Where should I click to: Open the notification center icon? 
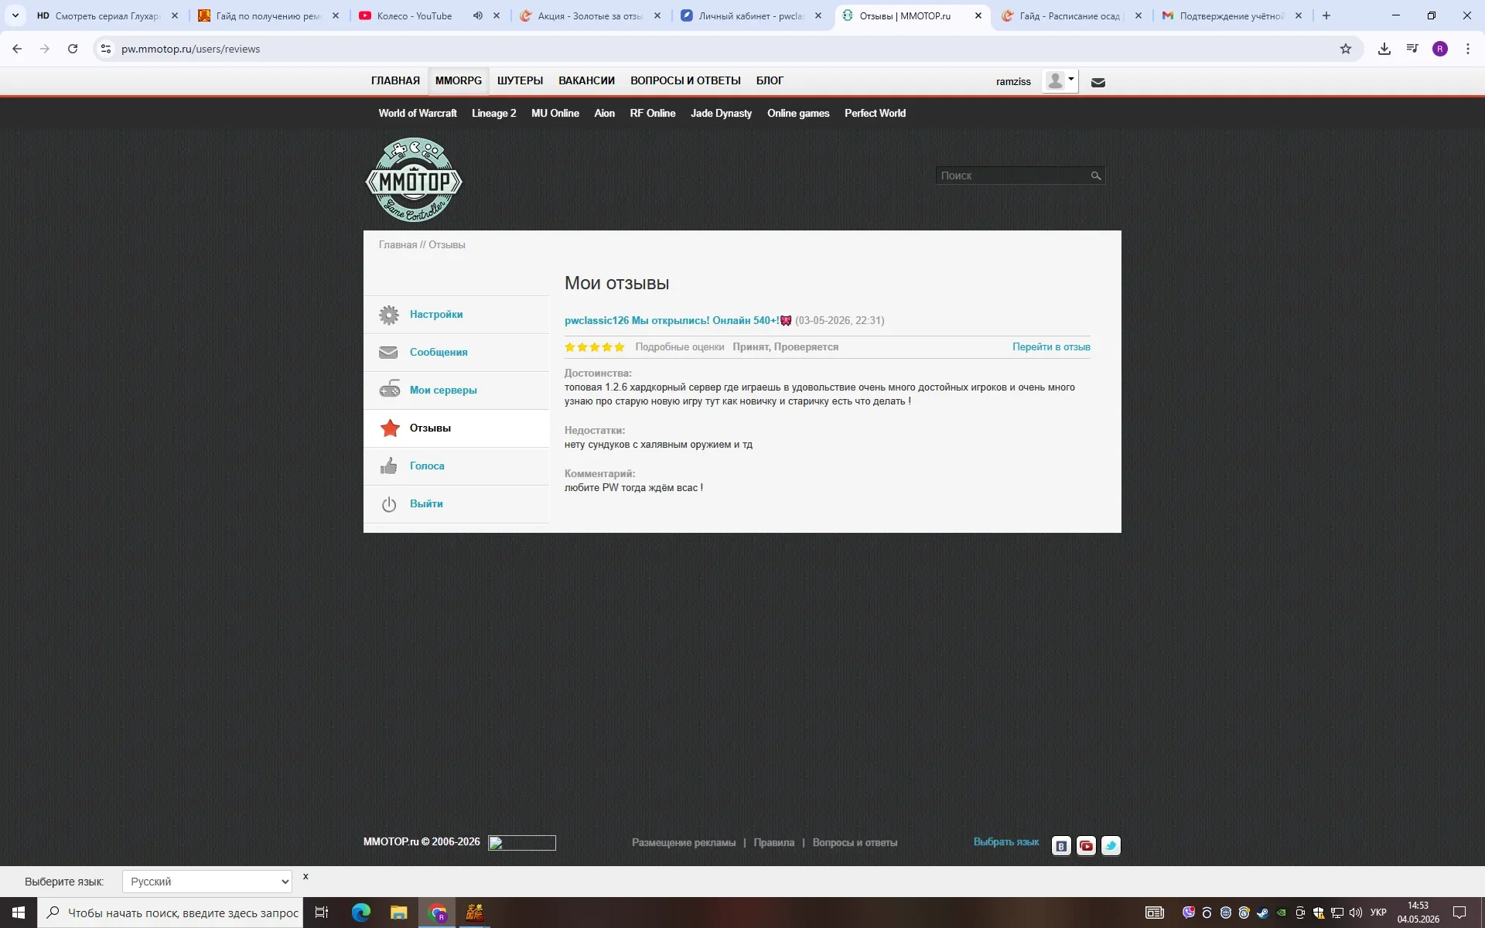pyautogui.click(x=1459, y=913)
